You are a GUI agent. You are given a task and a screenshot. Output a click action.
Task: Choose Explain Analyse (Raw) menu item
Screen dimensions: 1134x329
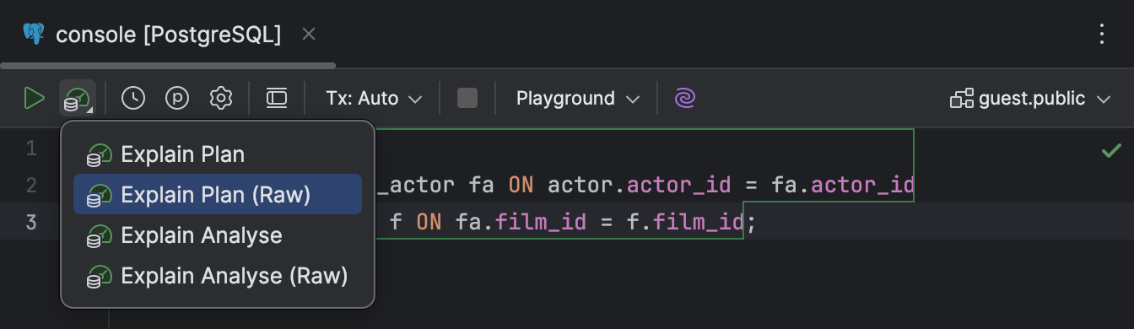pos(218,276)
